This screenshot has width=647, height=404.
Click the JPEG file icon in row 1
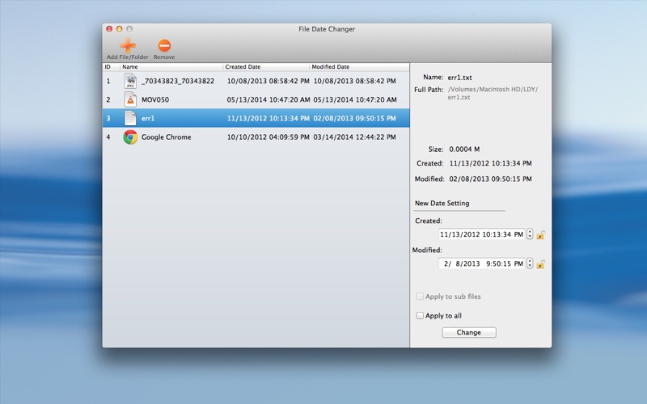130,81
